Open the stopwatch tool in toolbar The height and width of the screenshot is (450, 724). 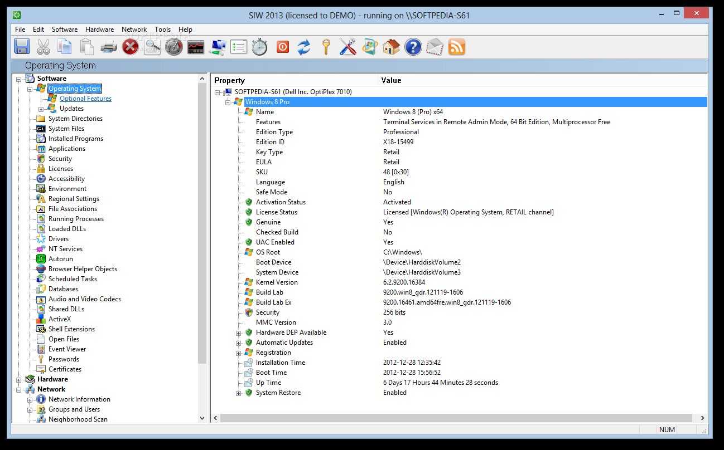coord(260,47)
